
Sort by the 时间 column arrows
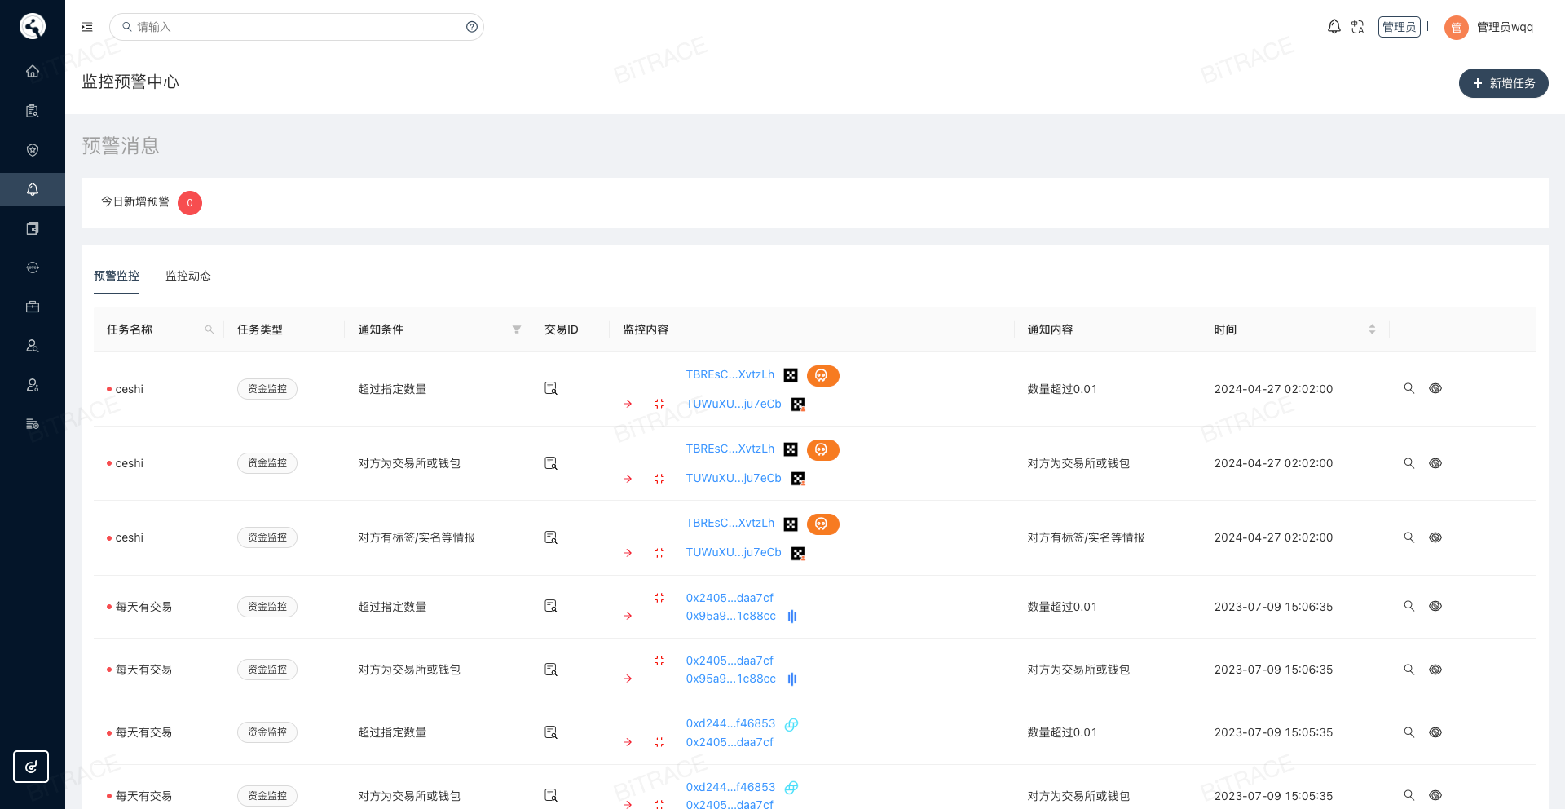1372,329
